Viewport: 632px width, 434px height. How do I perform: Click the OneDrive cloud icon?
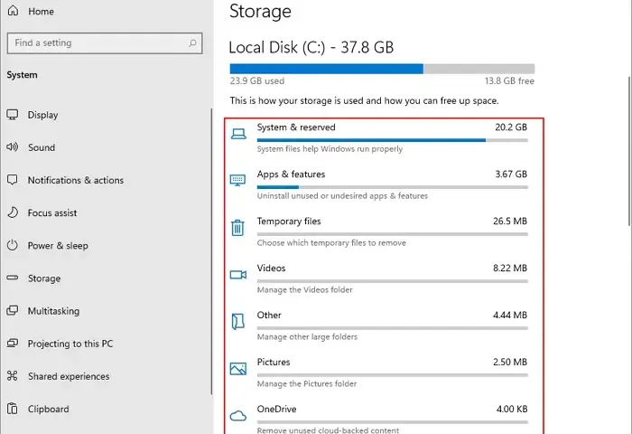click(238, 416)
